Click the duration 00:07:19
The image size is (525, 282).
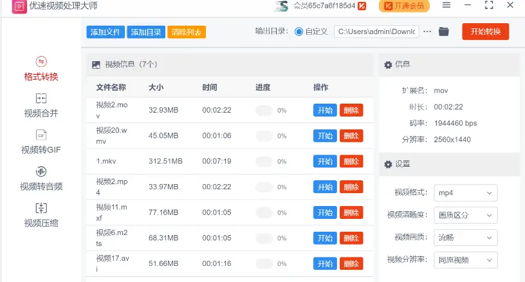217,161
